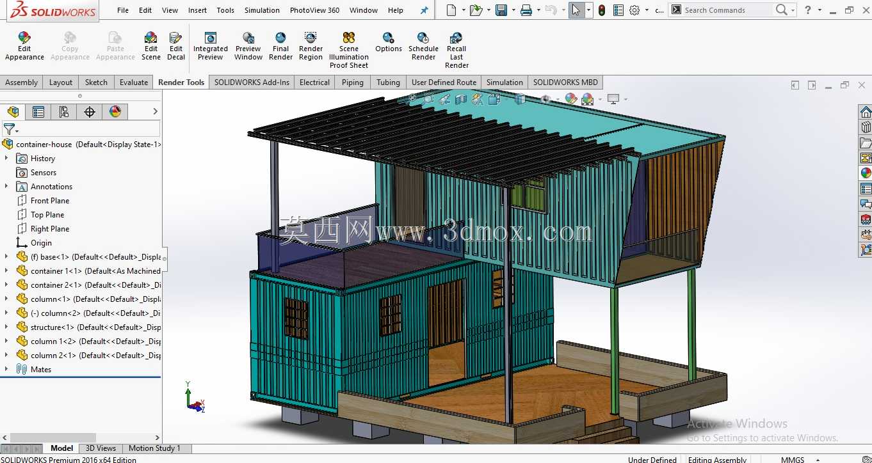
Task: Select the container-house root assembly
Action: [x=81, y=144]
